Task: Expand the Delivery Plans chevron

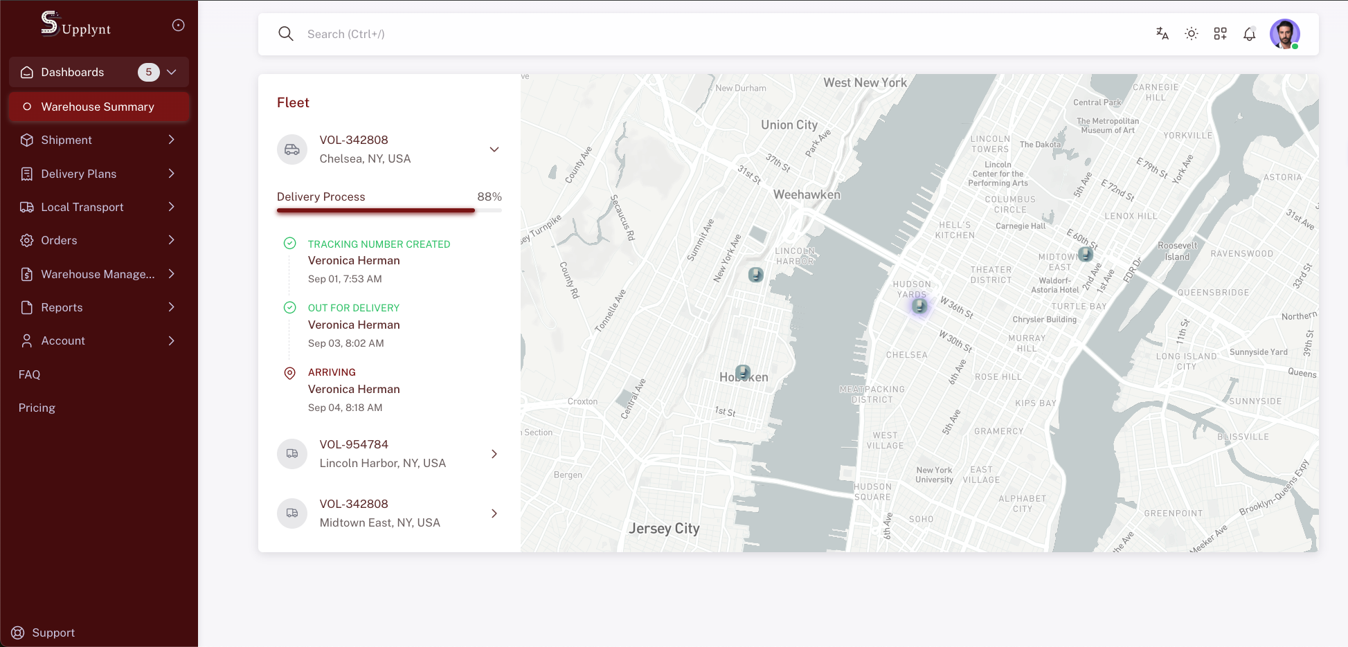Action: point(172,174)
